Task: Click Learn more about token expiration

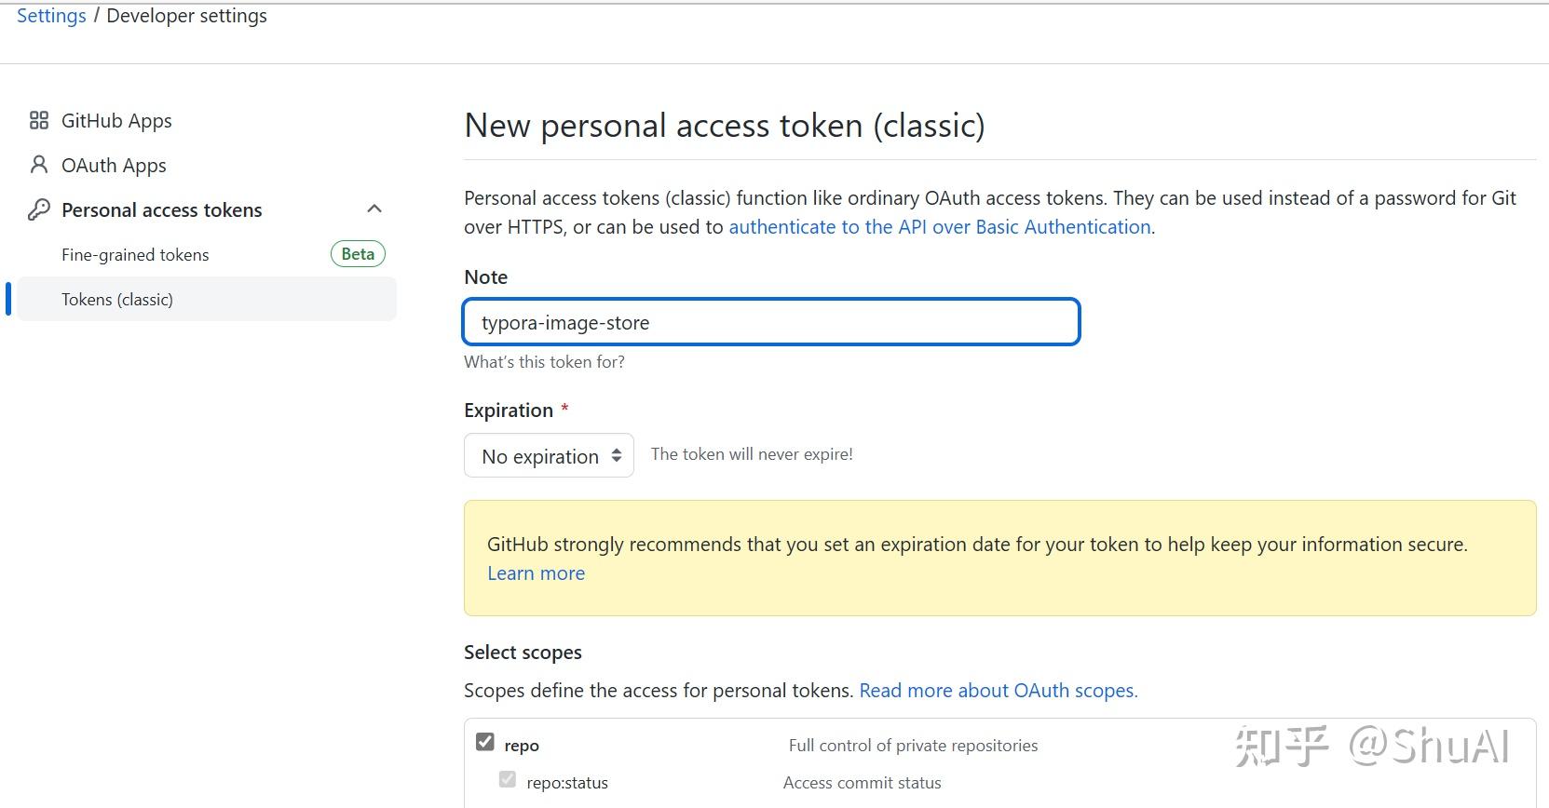Action: pos(537,573)
